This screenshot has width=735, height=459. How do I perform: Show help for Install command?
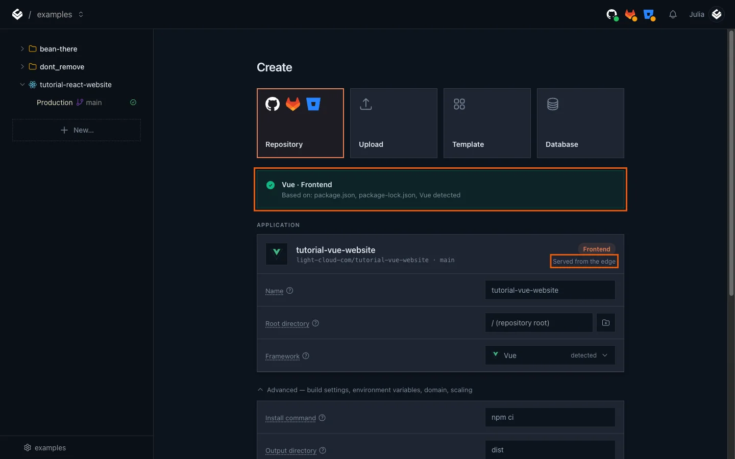click(x=322, y=418)
